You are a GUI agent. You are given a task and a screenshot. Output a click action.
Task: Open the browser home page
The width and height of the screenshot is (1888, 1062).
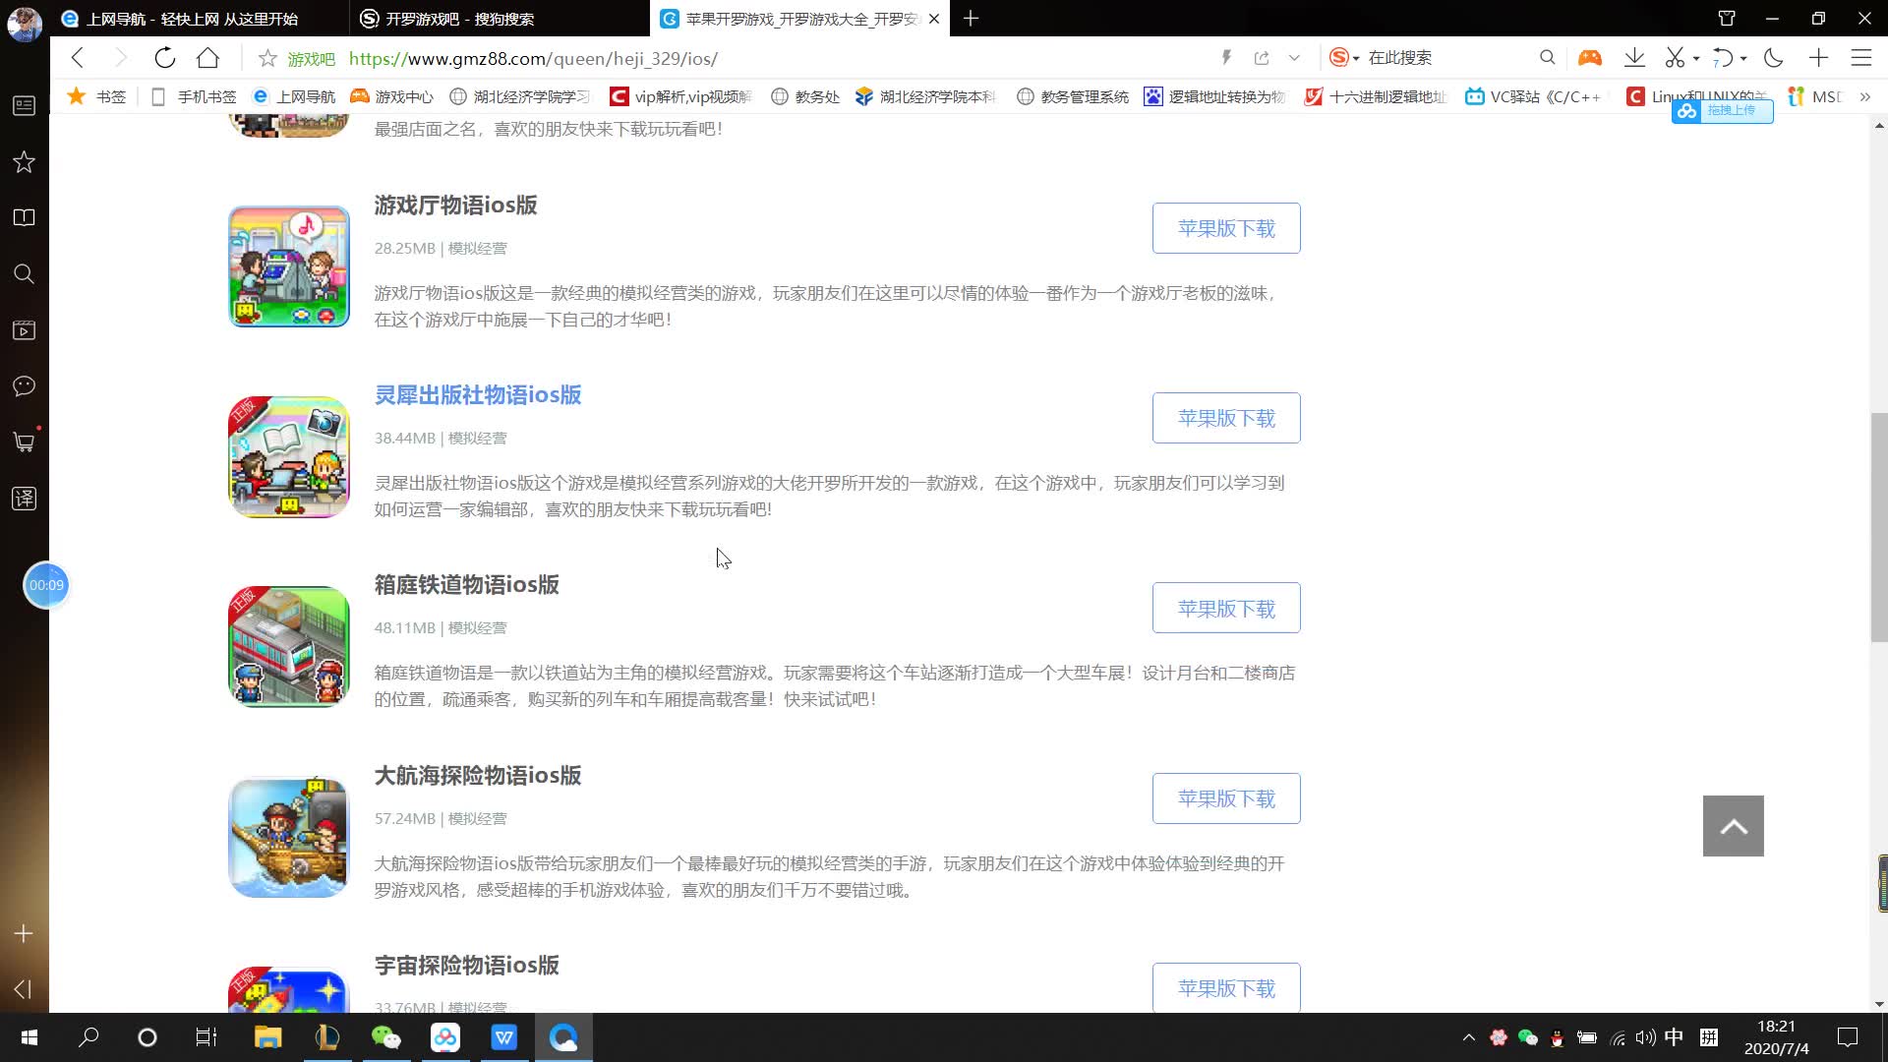(207, 58)
